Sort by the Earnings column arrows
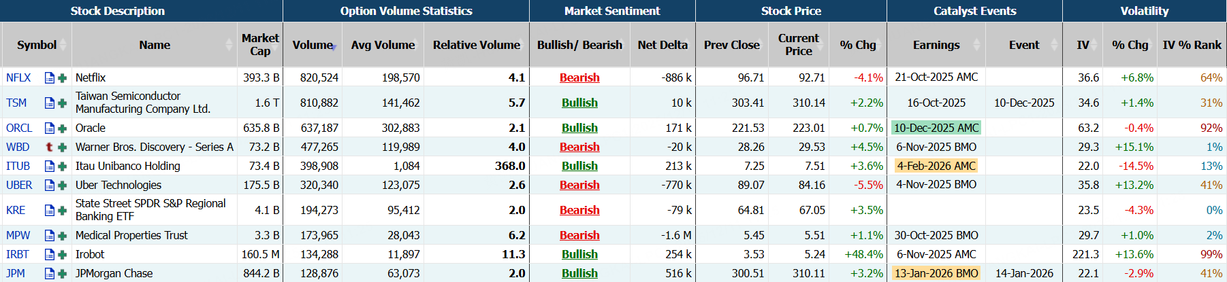 coord(977,45)
